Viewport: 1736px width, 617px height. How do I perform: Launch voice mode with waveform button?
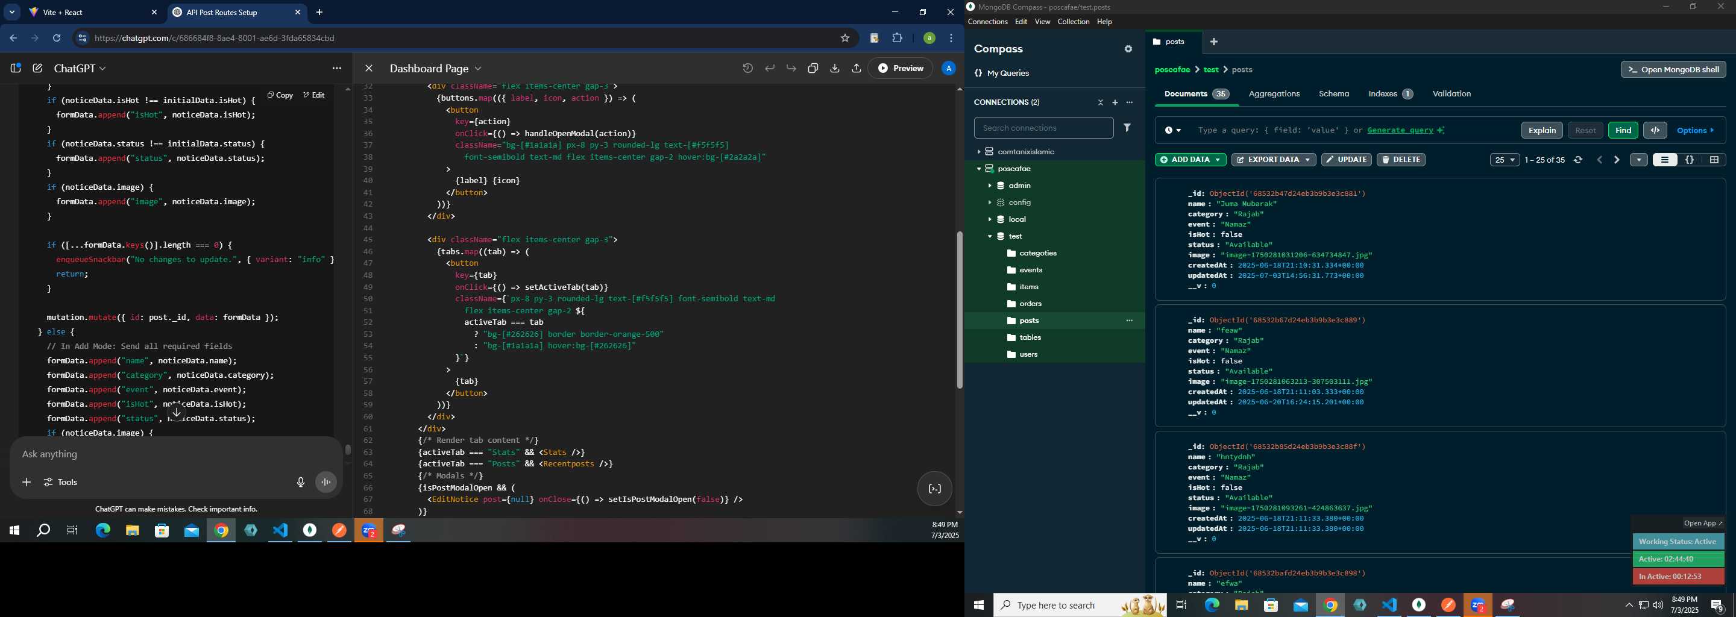click(x=326, y=482)
